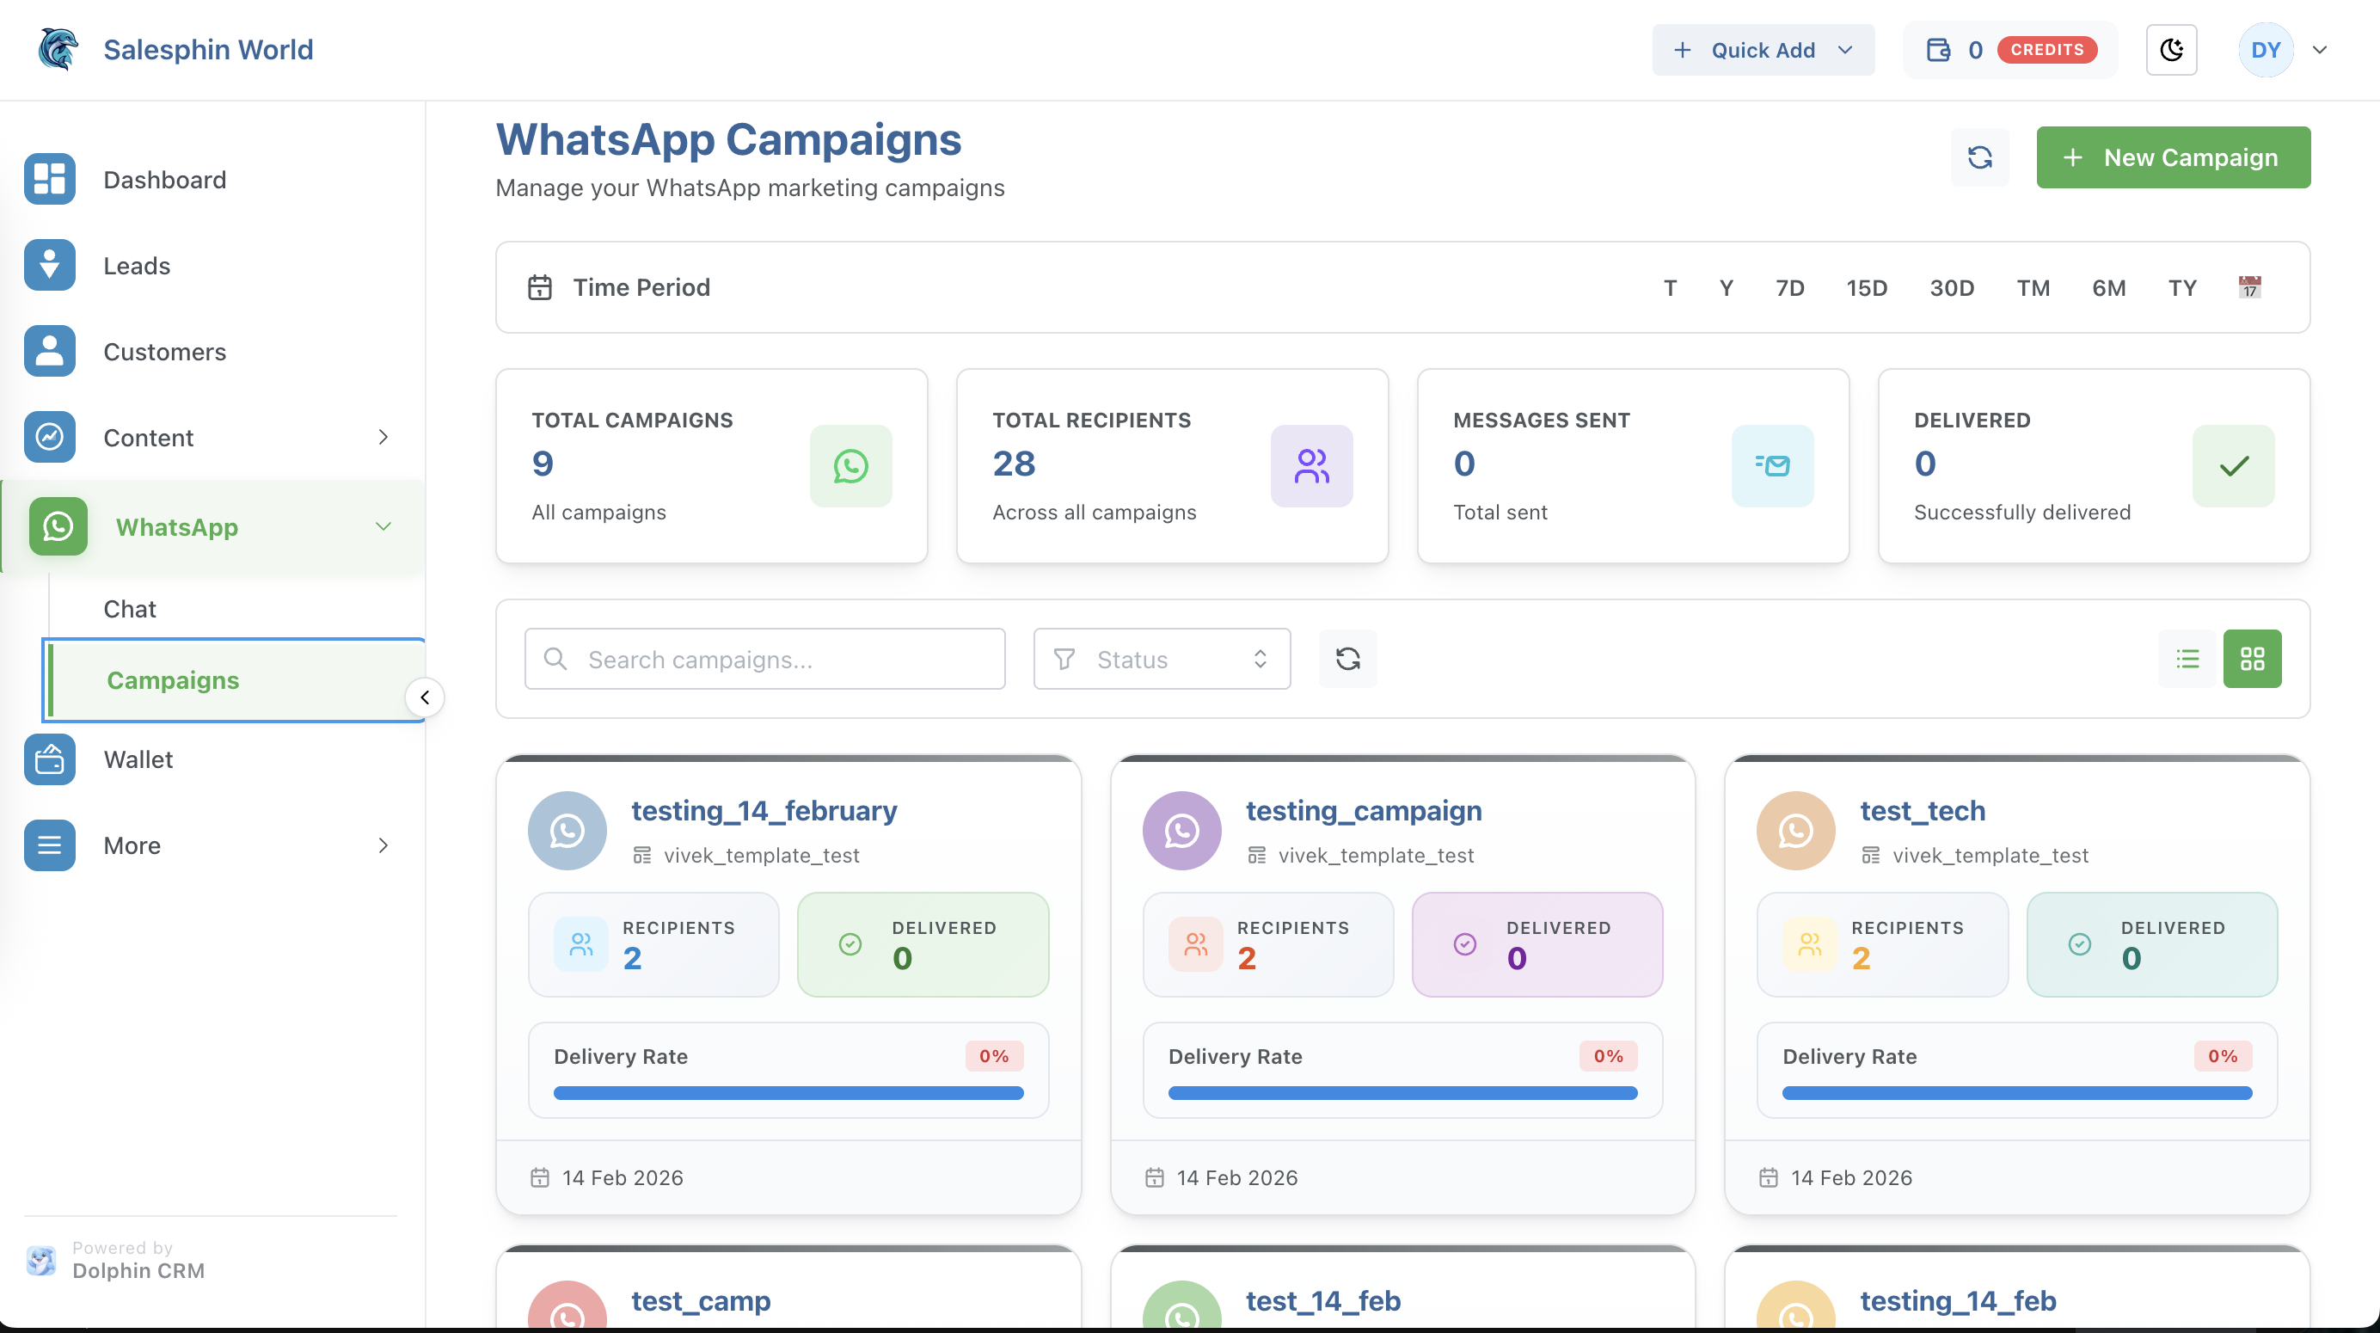2380x1333 pixels.
Task: Open the Status filter dropdown
Action: pyautogui.click(x=1161, y=659)
